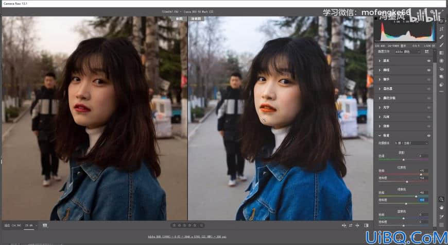Click the swap before/after settings icon
Image resolution: width=448 pixels, height=245 pixels.
351,225
